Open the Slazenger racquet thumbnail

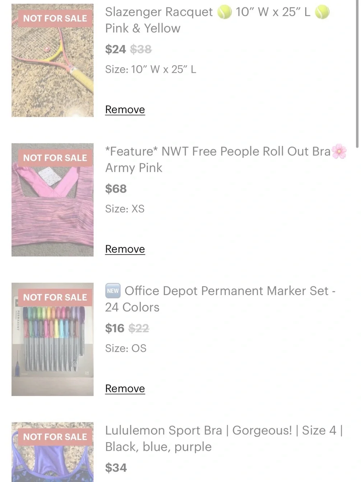[52, 60]
